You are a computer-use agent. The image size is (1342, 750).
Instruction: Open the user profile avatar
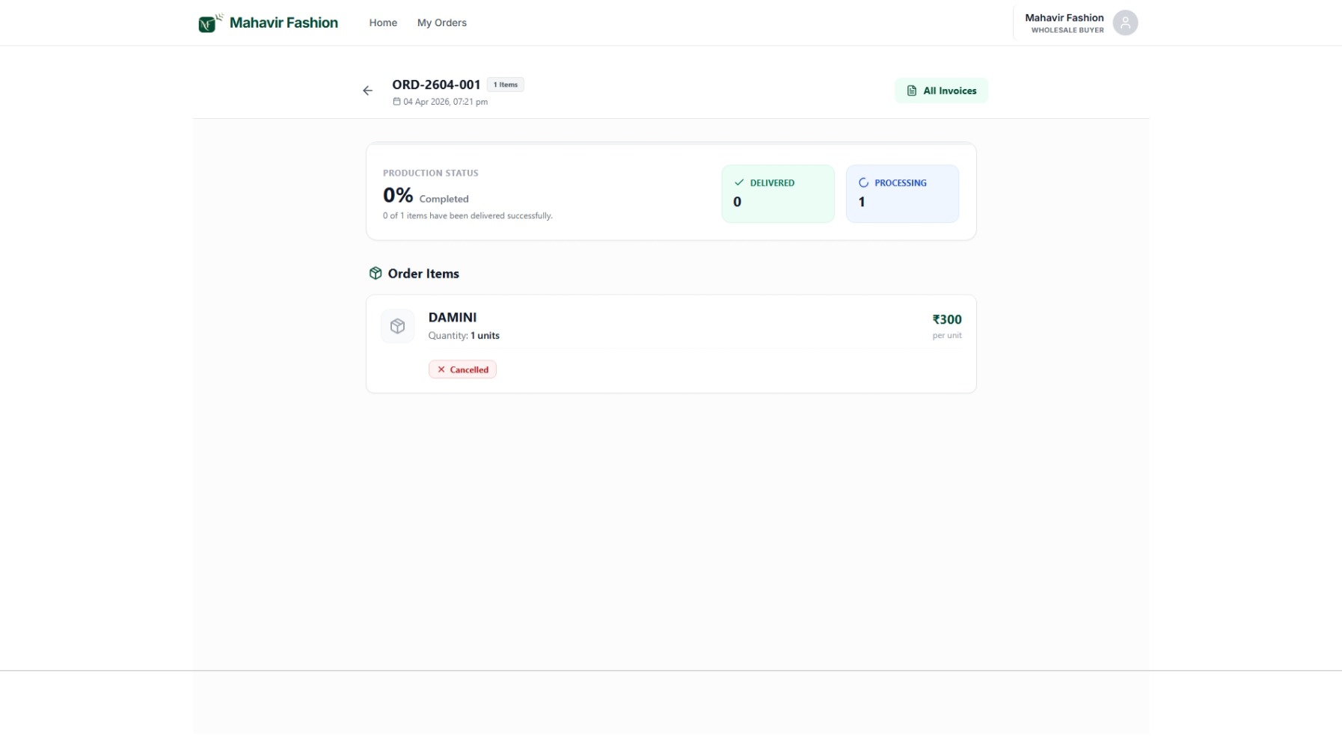point(1124,23)
